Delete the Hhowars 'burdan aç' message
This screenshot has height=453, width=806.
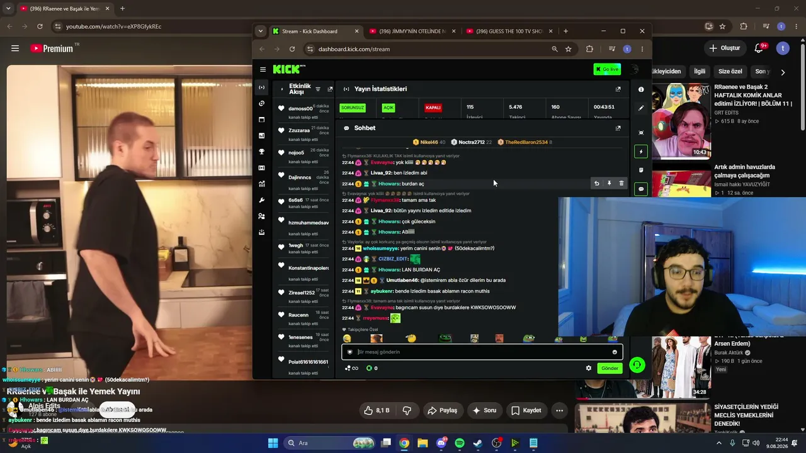click(x=622, y=183)
